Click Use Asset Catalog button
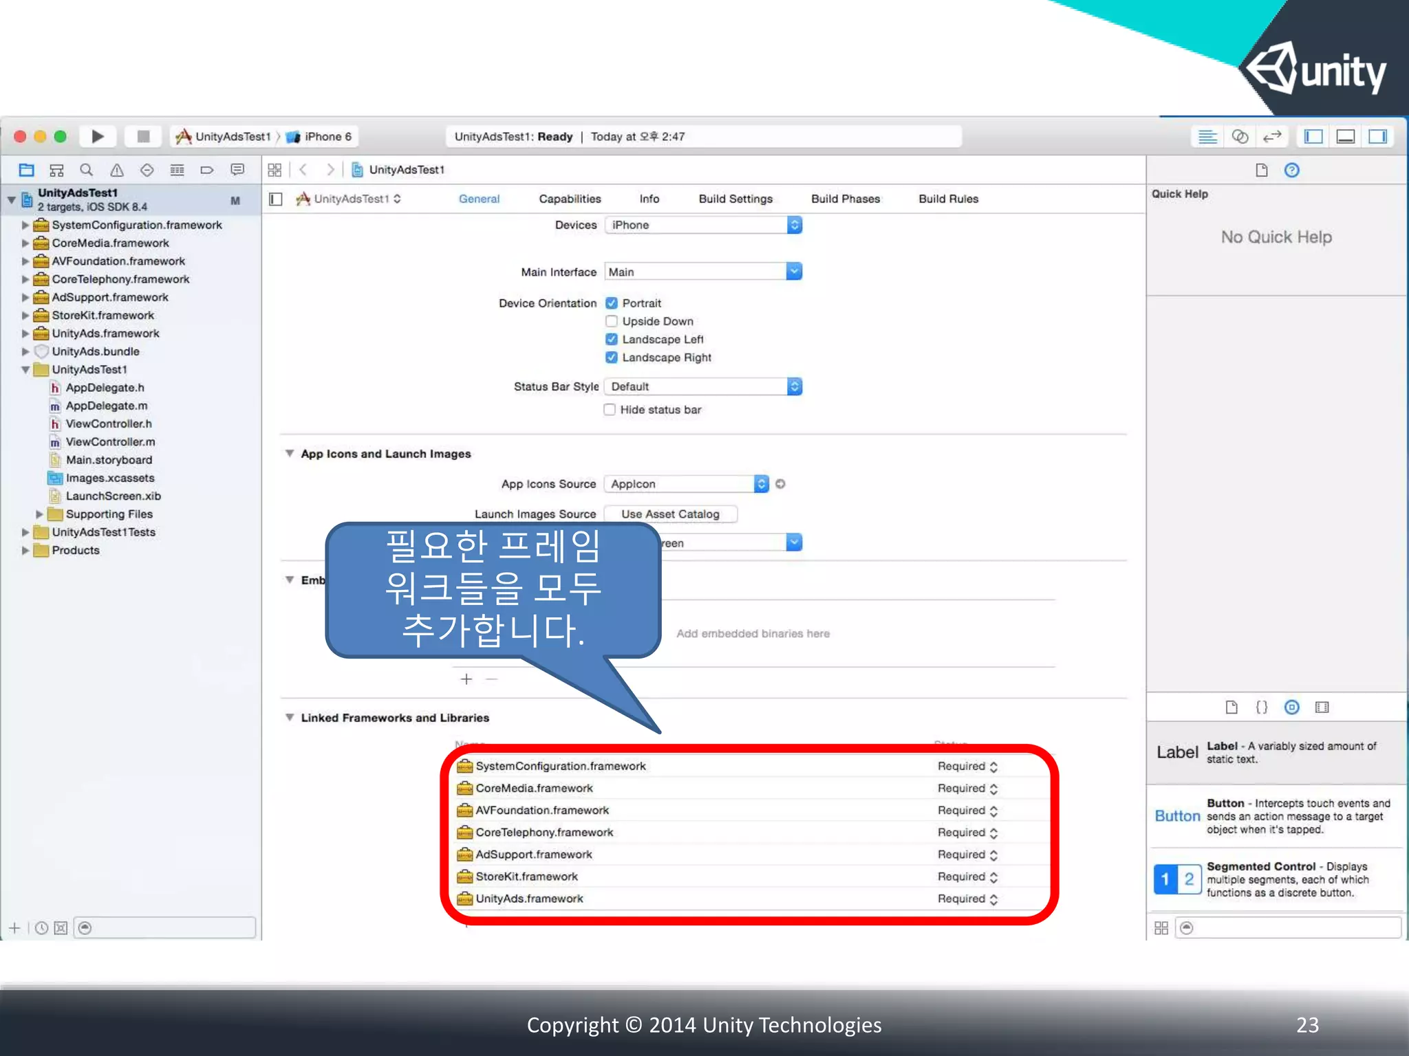The width and height of the screenshot is (1409, 1056). pyautogui.click(x=671, y=514)
